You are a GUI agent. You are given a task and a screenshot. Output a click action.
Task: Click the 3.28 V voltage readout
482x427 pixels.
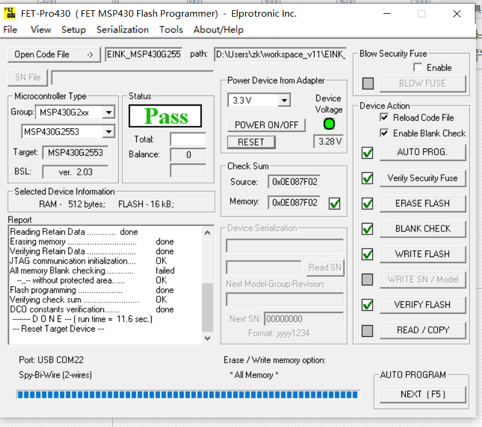[329, 141]
